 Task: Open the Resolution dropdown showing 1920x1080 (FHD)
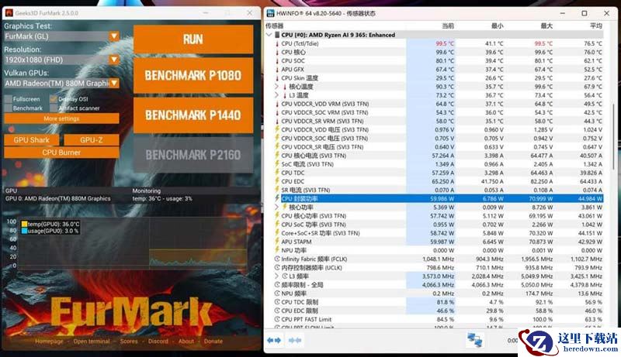pos(61,60)
